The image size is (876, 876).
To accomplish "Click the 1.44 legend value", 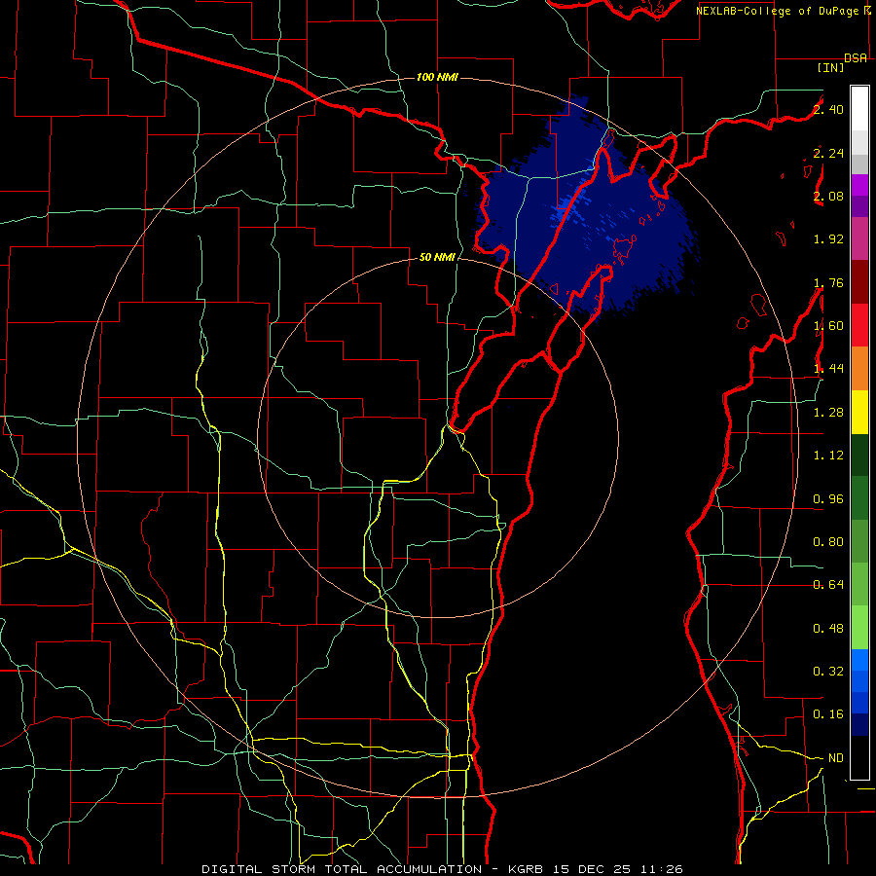I will pos(828,369).
